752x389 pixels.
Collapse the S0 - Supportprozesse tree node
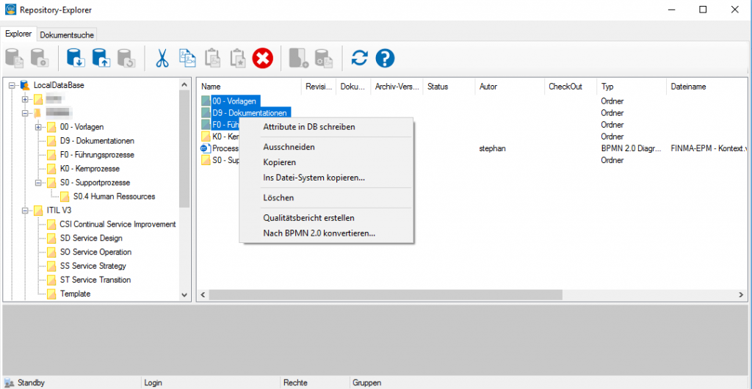point(38,183)
